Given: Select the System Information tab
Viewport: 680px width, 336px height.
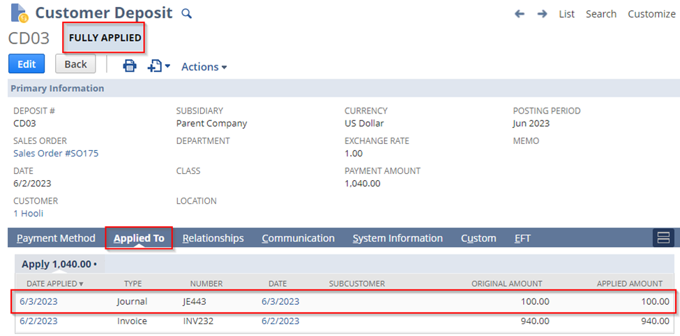Looking at the screenshot, I should coord(398,239).
